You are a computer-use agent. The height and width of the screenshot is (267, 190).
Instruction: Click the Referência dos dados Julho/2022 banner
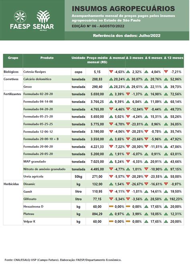[x=127, y=36]
